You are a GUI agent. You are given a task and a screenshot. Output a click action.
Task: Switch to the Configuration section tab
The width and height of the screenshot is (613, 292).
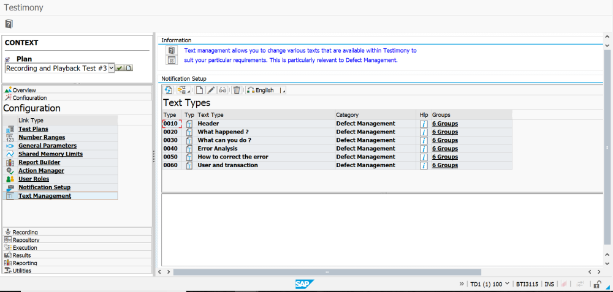point(77,97)
